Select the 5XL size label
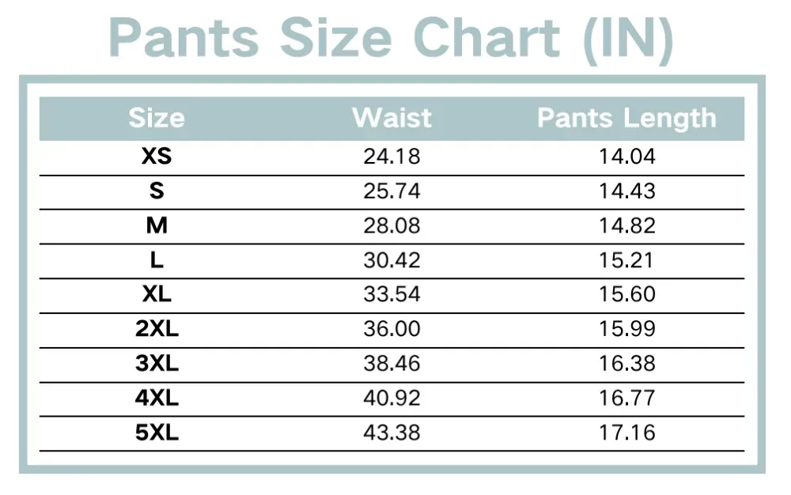The width and height of the screenshot is (791, 495). point(157,433)
